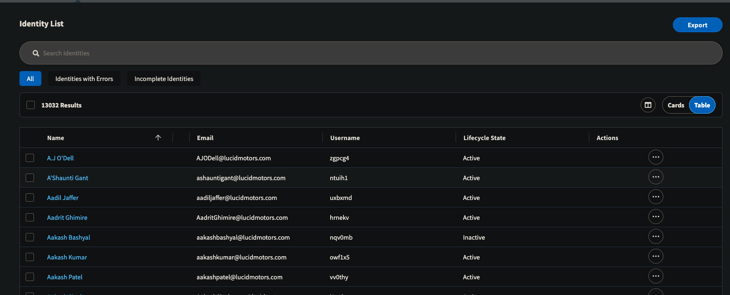Select the Aakash Patel row checkbox
The width and height of the screenshot is (730, 295).
point(30,277)
